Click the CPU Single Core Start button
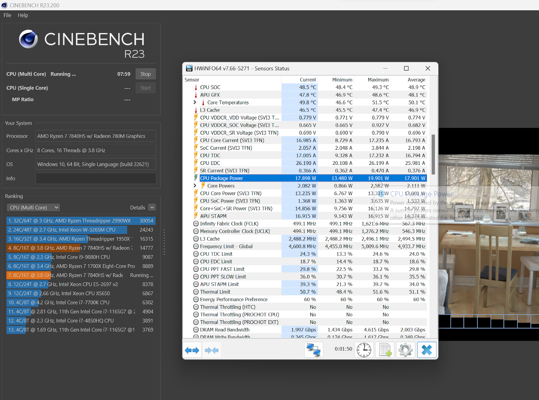Image resolution: width=539 pixels, height=400 pixels. click(146, 88)
